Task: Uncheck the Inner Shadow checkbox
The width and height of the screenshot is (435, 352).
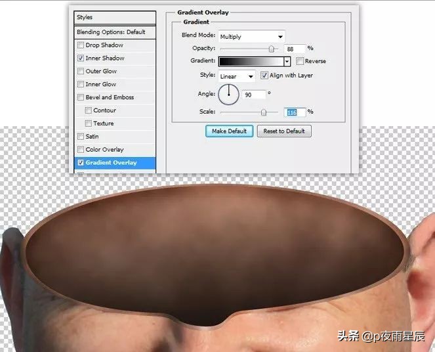Action: pos(81,58)
